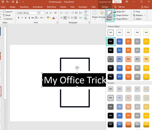Click the Increase List Level icon

click(x=76, y=13)
